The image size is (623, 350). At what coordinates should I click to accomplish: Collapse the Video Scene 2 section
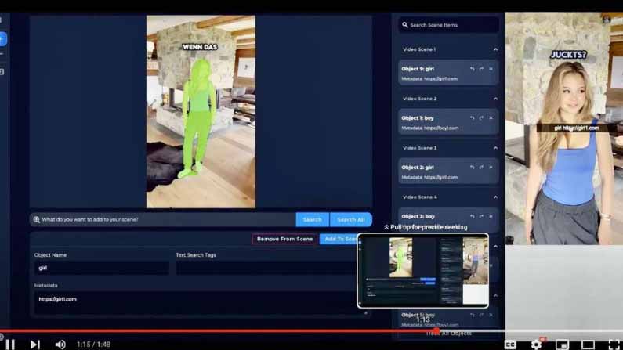[x=495, y=99]
